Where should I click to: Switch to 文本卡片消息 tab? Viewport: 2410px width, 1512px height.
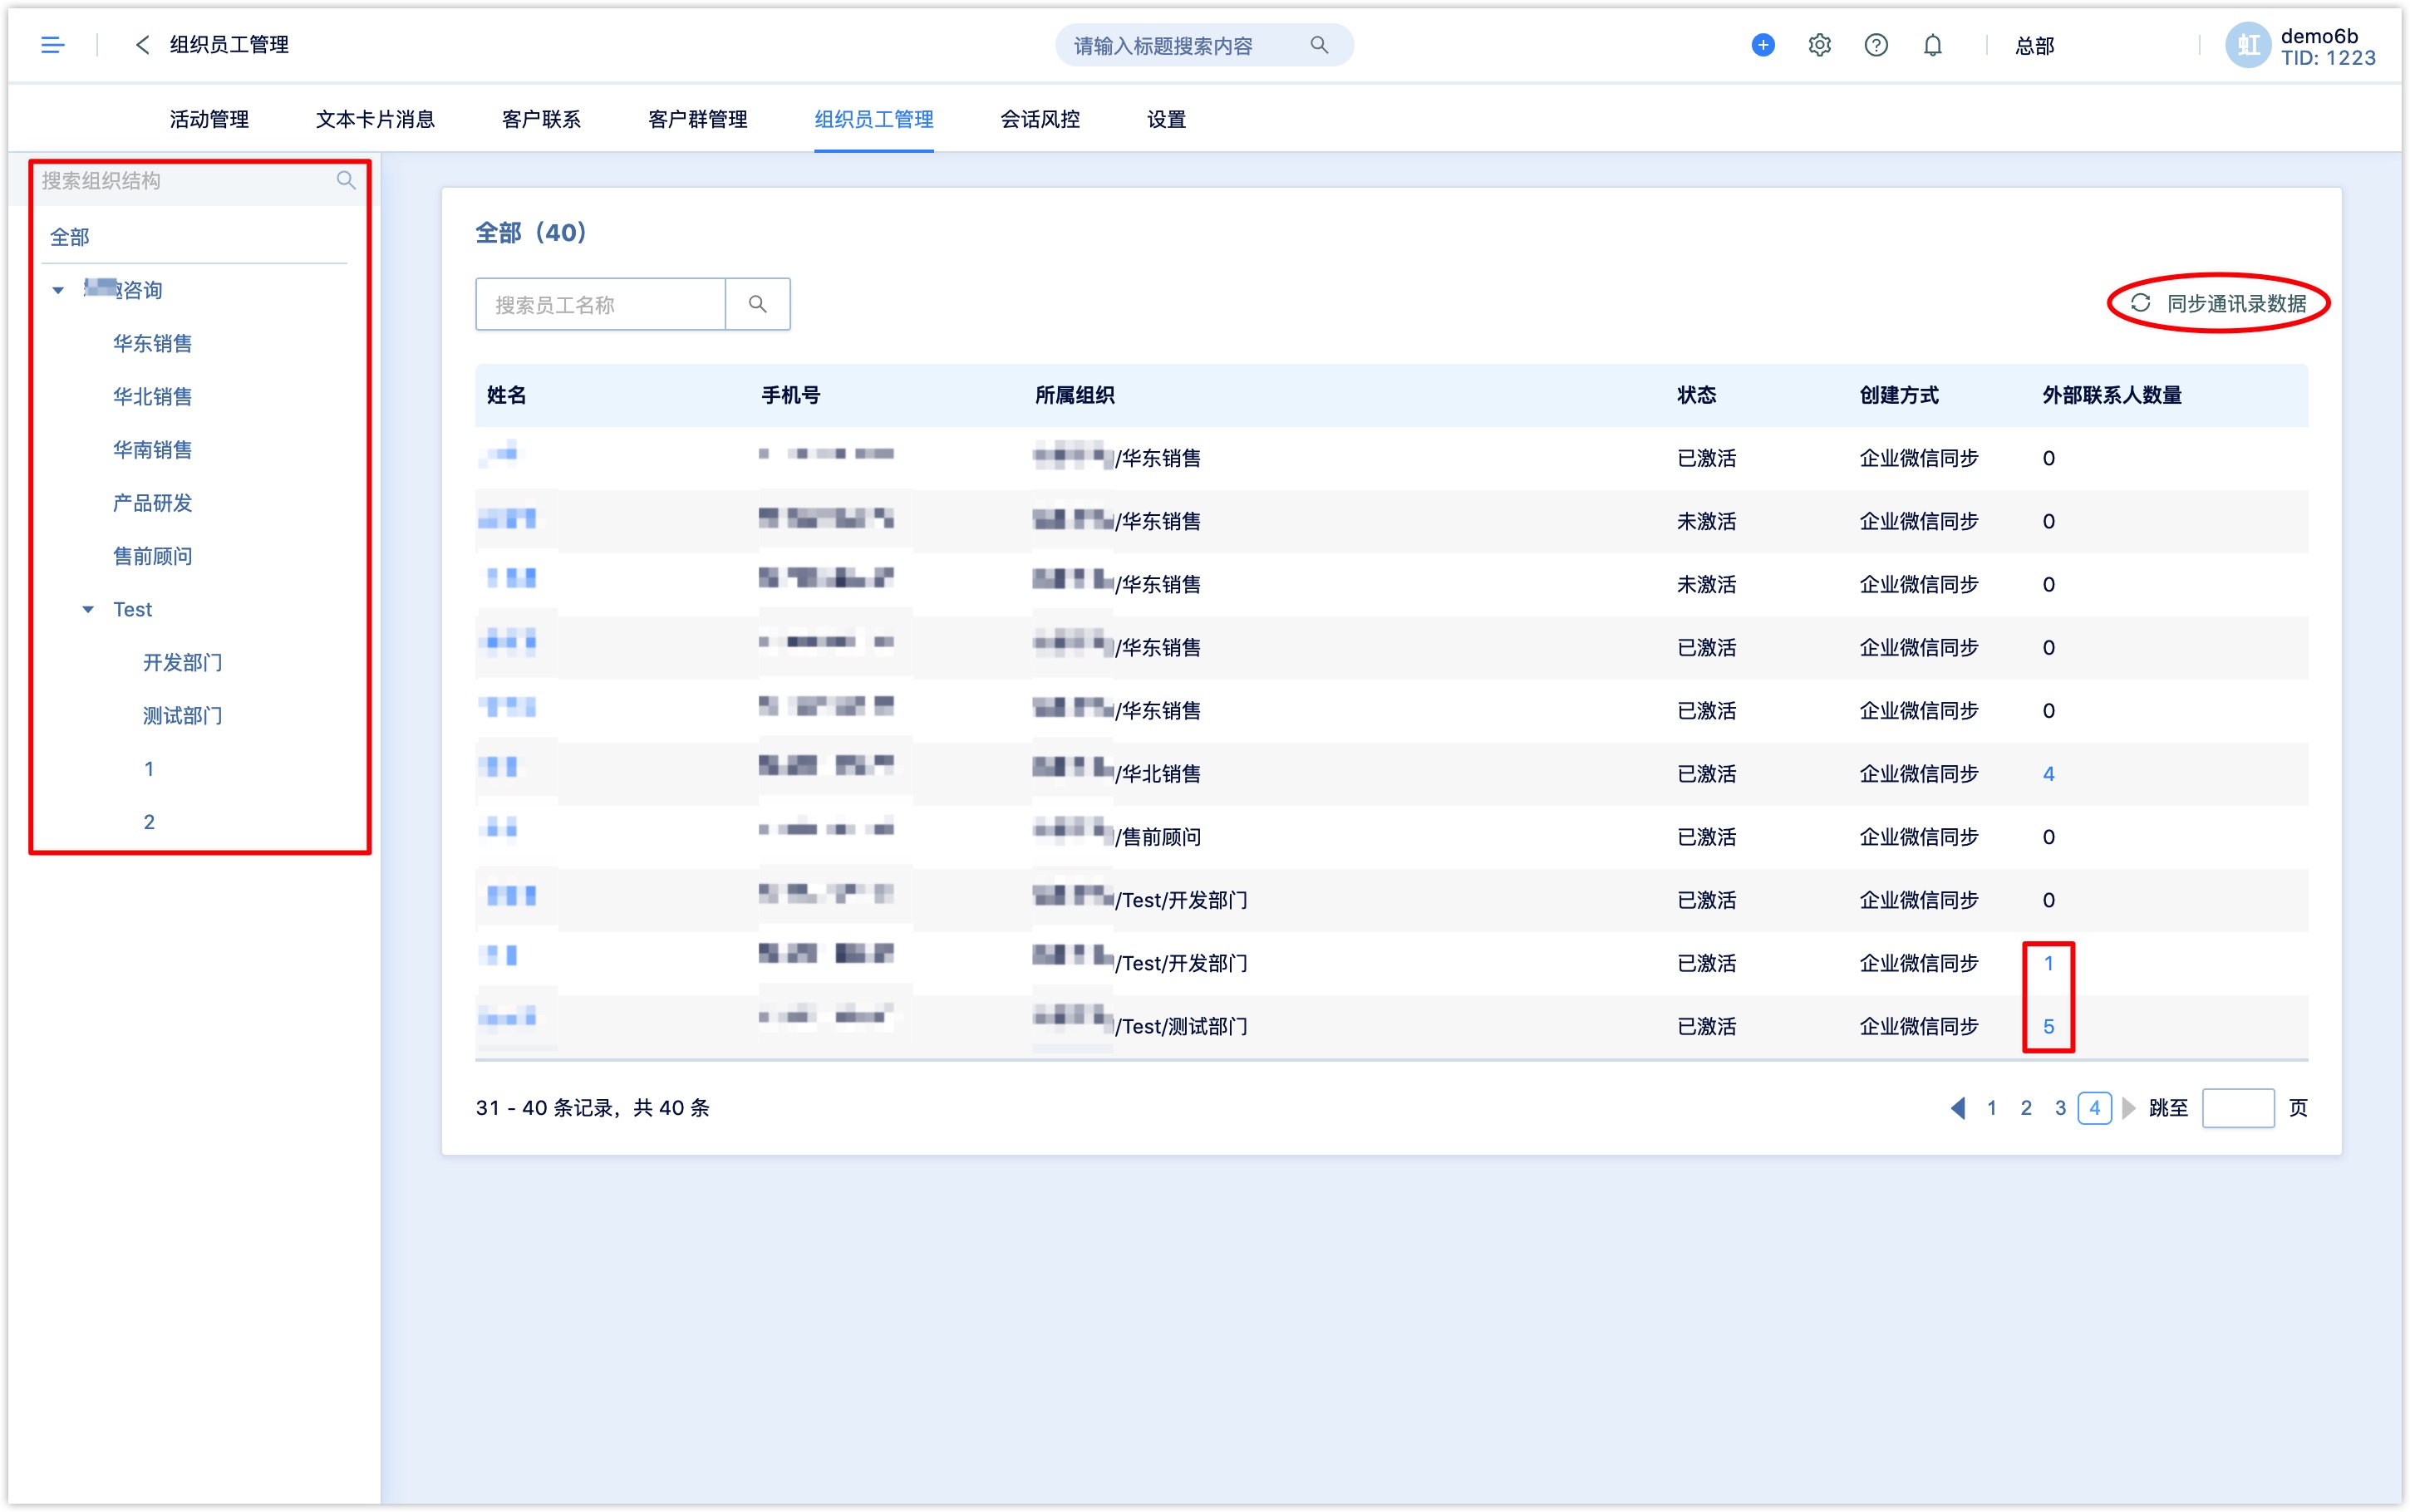375,119
